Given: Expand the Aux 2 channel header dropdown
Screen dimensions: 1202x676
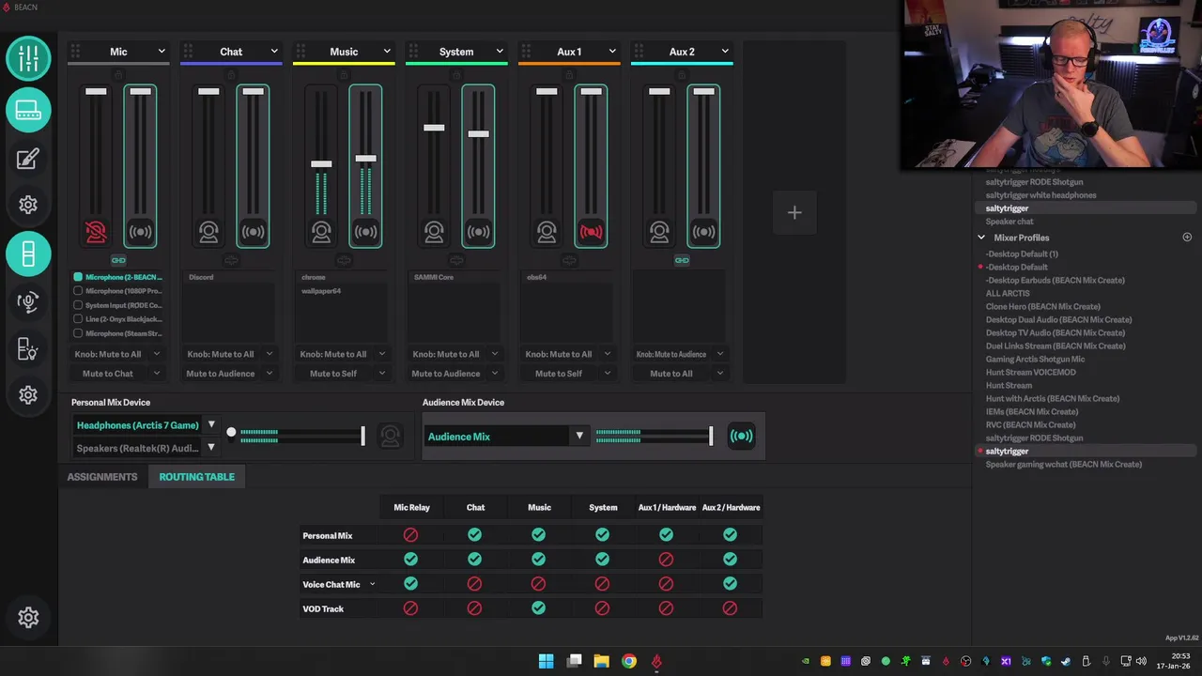Looking at the screenshot, I should pos(725,52).
